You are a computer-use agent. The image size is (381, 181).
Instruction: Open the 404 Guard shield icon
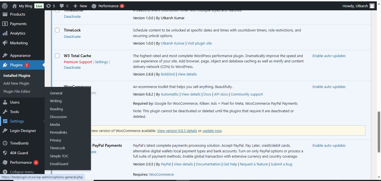[x=5, y=153]
